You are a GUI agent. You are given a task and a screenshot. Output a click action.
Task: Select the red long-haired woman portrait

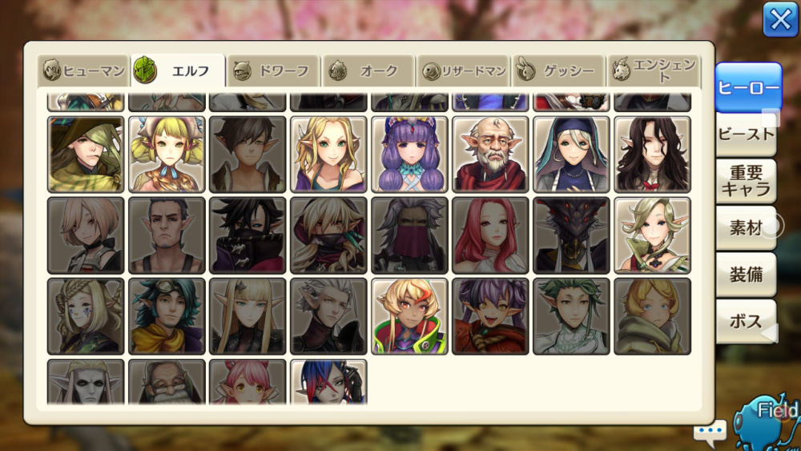point(490,236)
